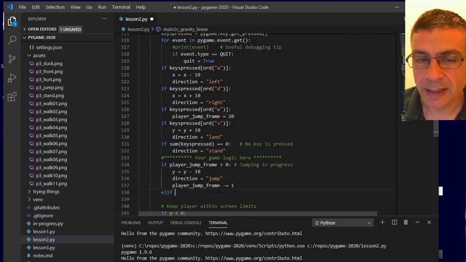Screen dimensions: 466x262
Task: Open Explorer's more actions ellipsis
Action: coord(104,19)
